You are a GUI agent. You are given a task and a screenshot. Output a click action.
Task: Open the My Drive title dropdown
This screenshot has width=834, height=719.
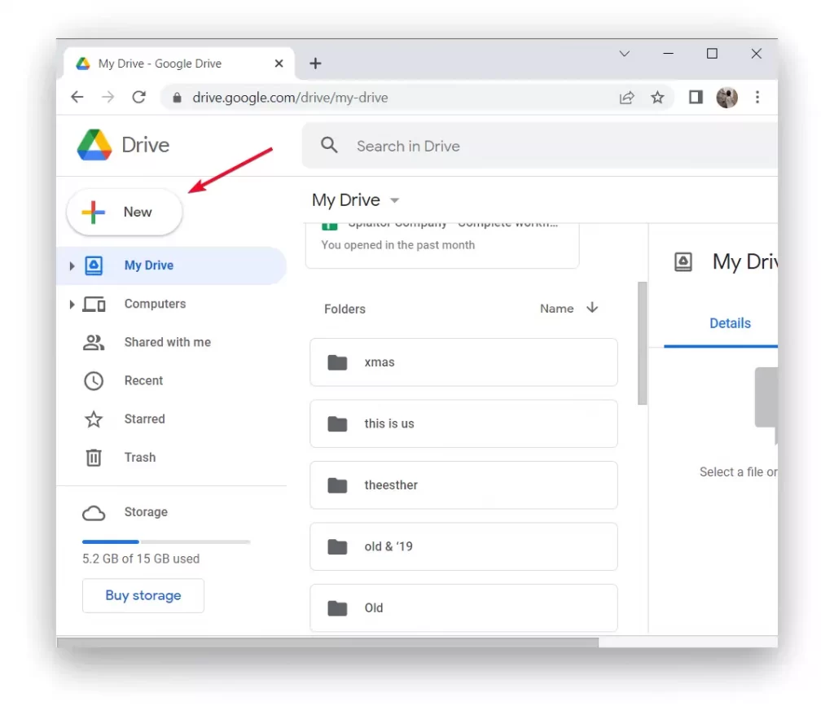click(x=394, y=200)
